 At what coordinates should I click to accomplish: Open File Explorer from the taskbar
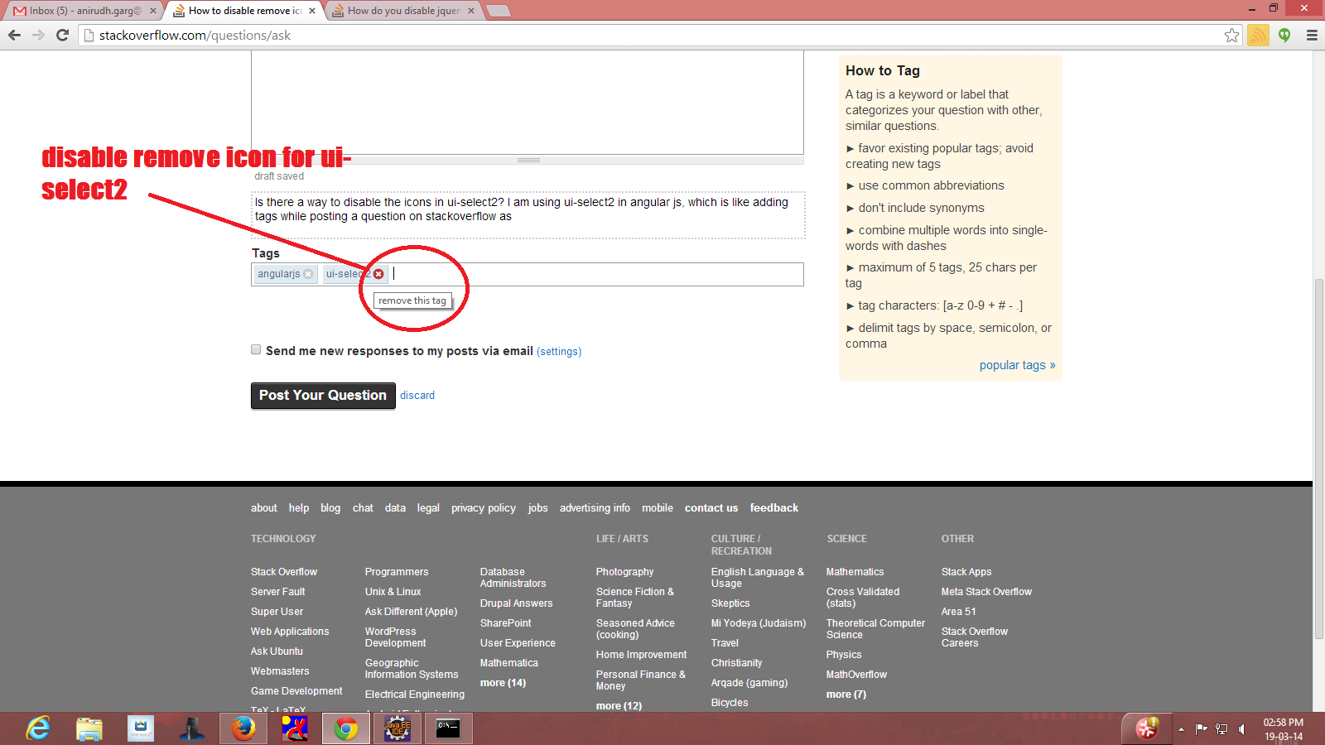click(x=89, y=728)
